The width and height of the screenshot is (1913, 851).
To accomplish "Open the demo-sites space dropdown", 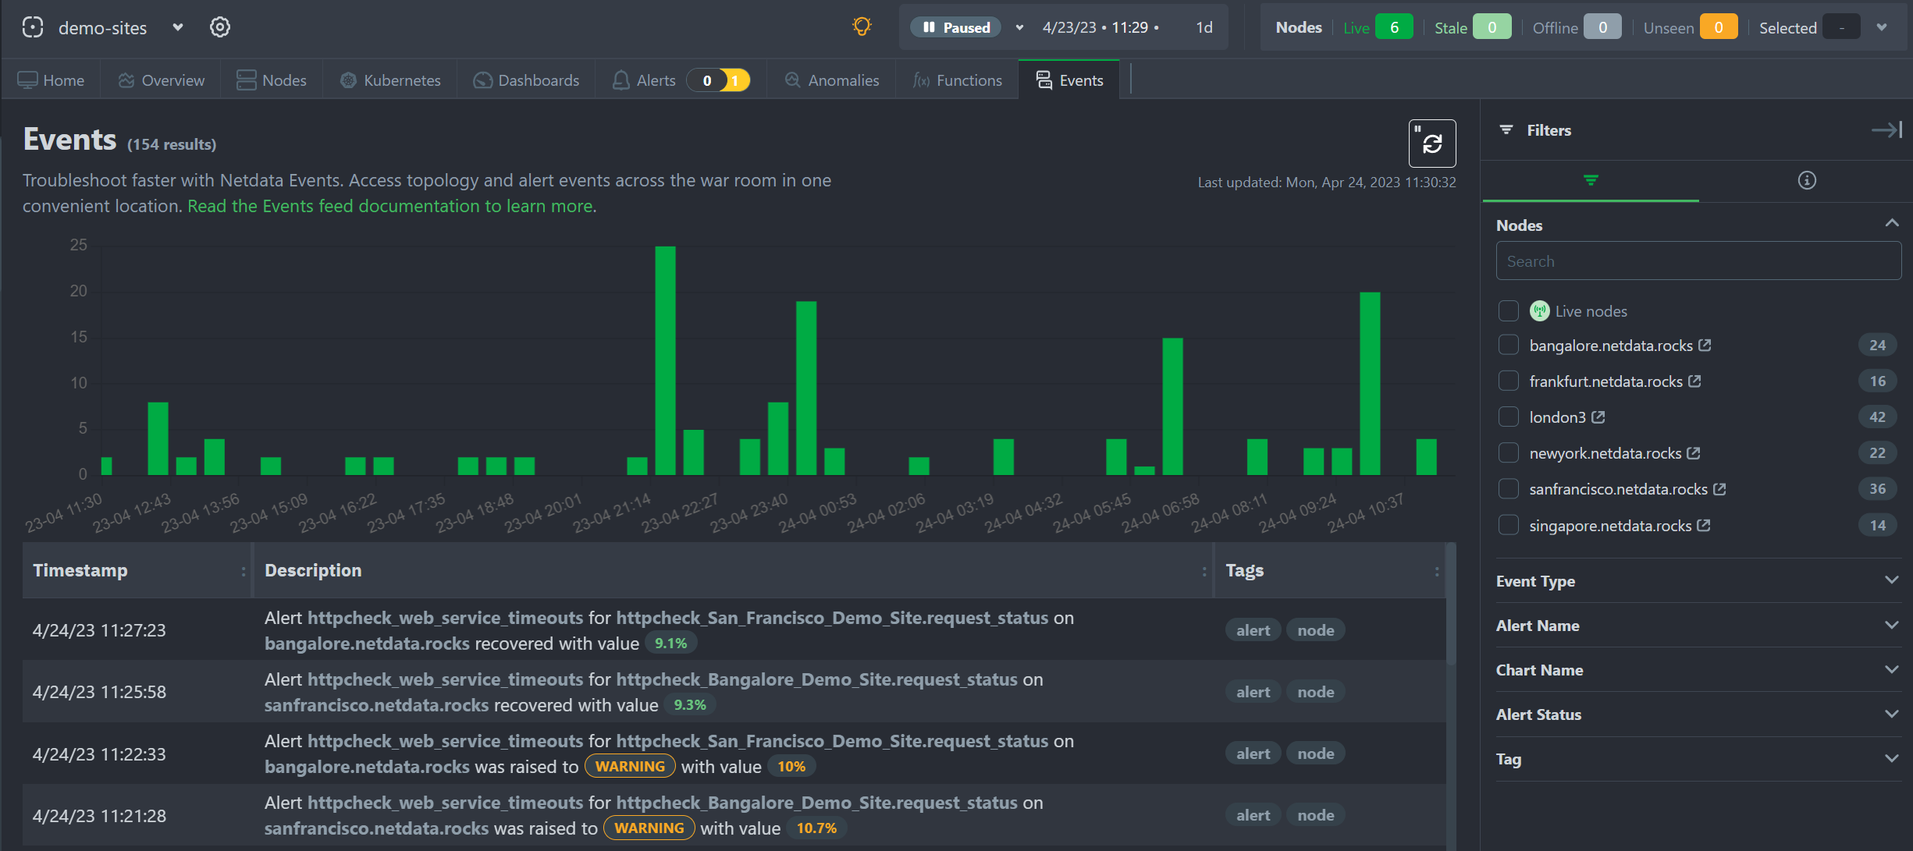I will (178, 27).
